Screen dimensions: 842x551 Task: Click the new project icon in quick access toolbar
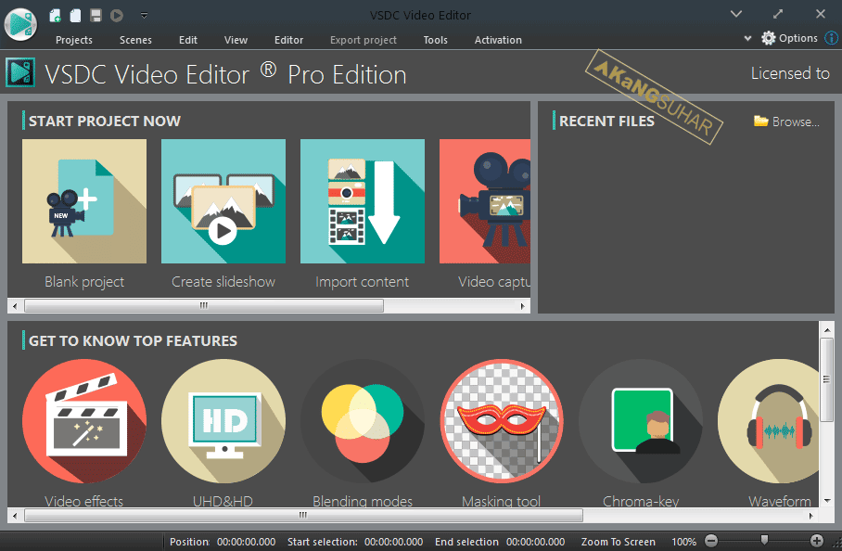[x=55, y=16]
